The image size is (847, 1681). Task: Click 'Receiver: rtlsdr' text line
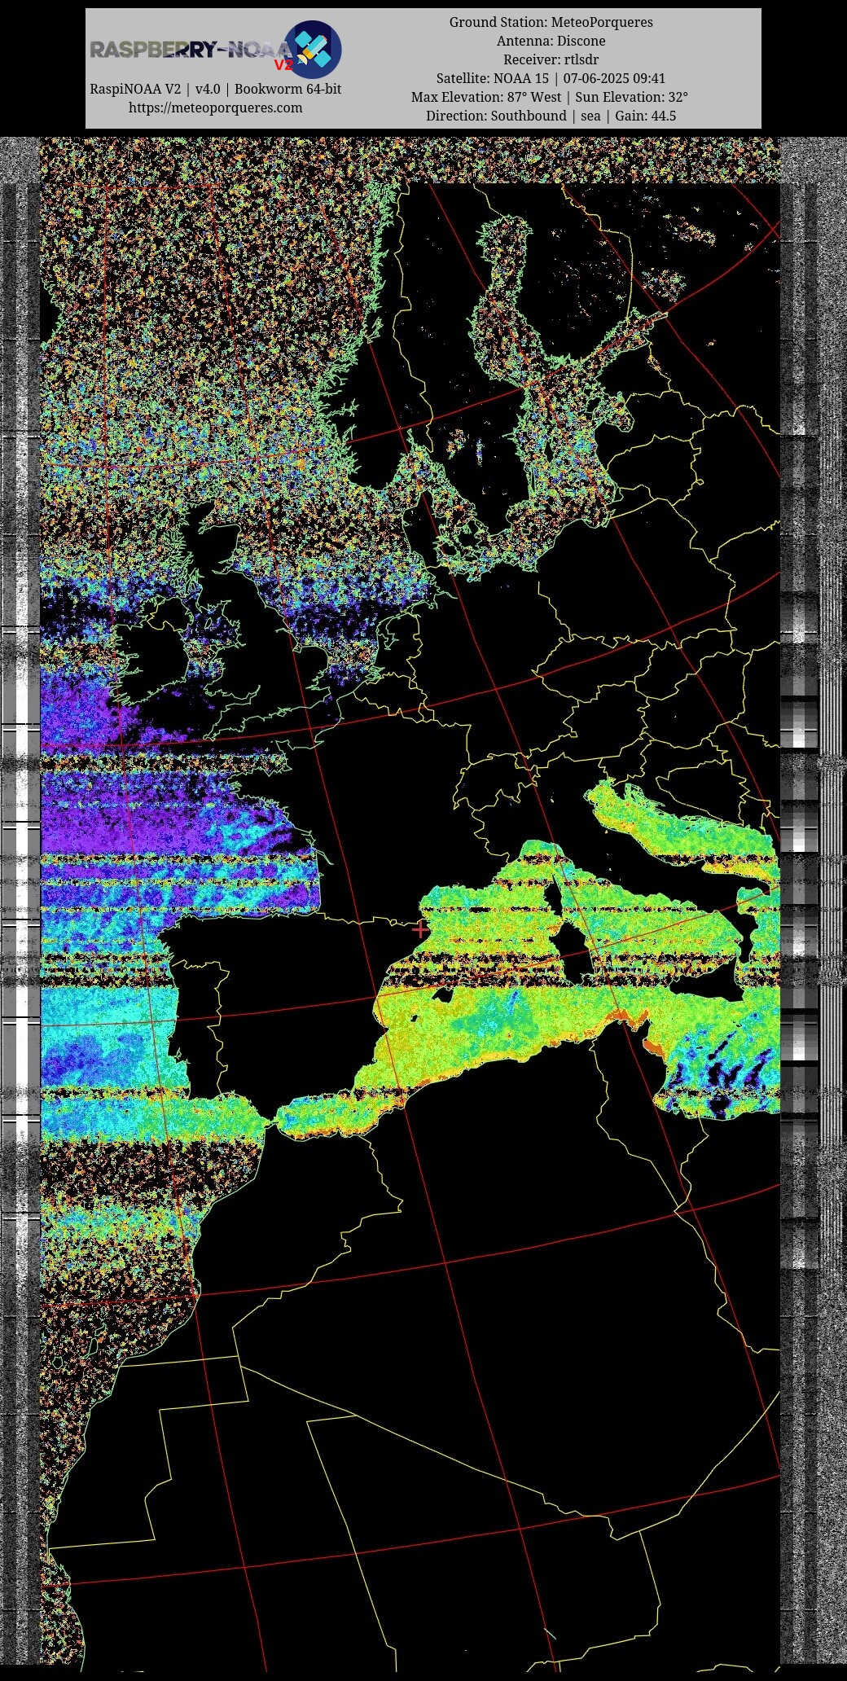(551, 59)
